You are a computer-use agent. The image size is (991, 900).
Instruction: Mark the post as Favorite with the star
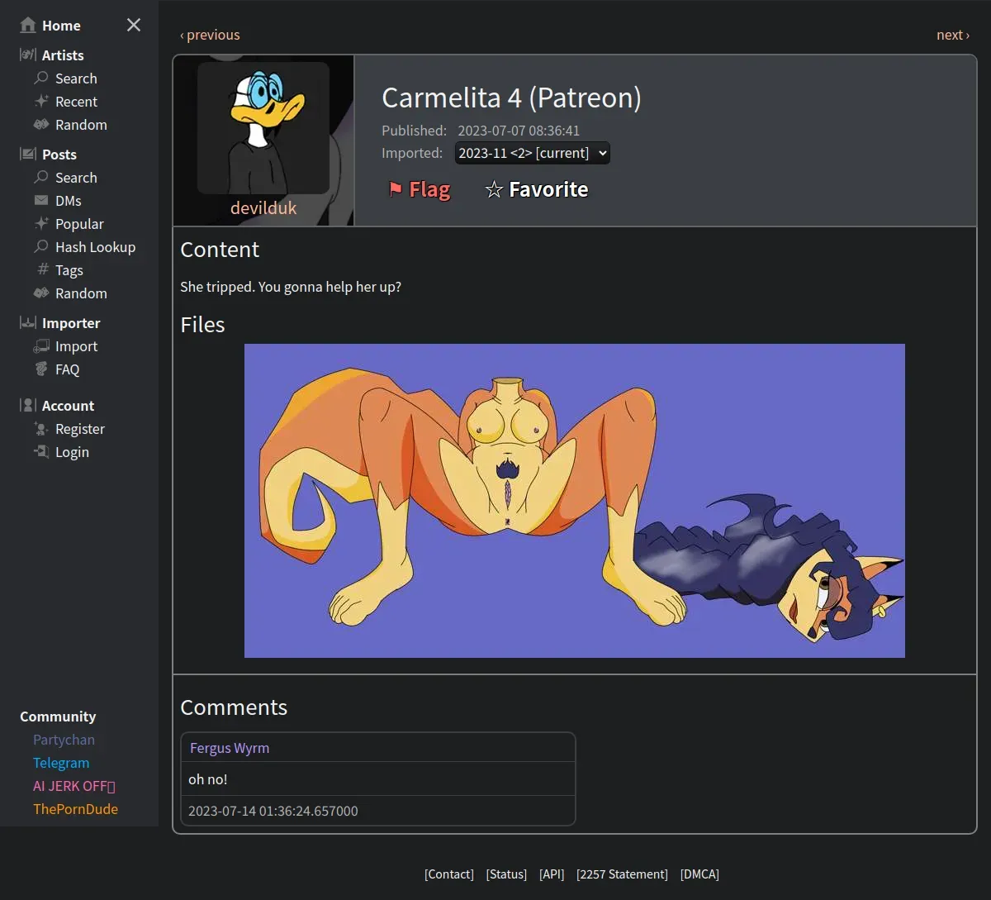[x=537, y=189]
